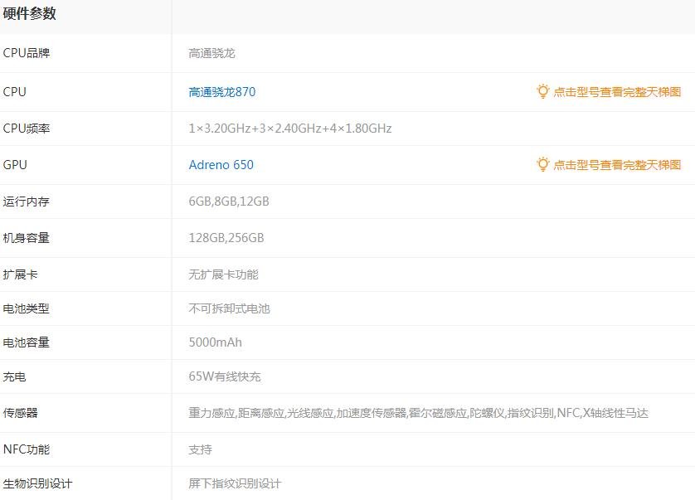Select the 硬件参数 section header
Viewport: 695px width, 500px height.
29,14
